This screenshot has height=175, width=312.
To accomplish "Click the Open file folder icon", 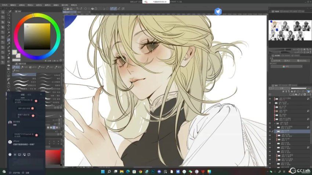I will (x=68, y=9).
